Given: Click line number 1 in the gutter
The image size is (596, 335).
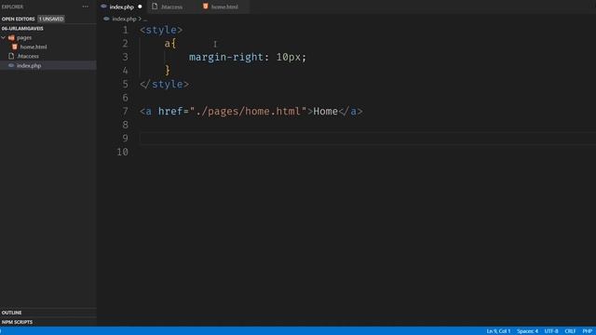Looking at the screenshot, I should click(x=125, y=30).
